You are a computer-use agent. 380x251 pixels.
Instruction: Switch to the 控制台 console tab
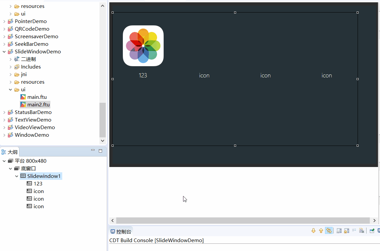coord(121,231)
